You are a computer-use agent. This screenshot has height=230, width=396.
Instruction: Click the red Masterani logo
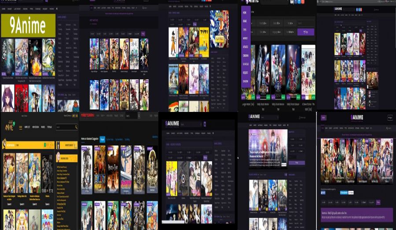coord(88,115)
